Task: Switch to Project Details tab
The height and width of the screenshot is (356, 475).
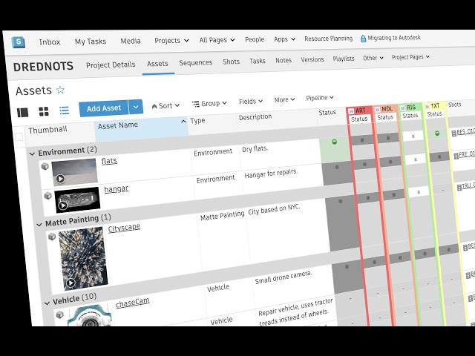Action: tap(111, 65)
